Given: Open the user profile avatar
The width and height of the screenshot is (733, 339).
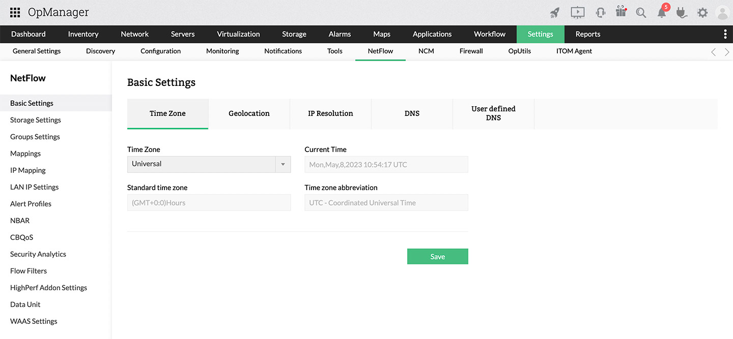Looking at the screenshot, I should pyautogui.click(x=722, y=13).
